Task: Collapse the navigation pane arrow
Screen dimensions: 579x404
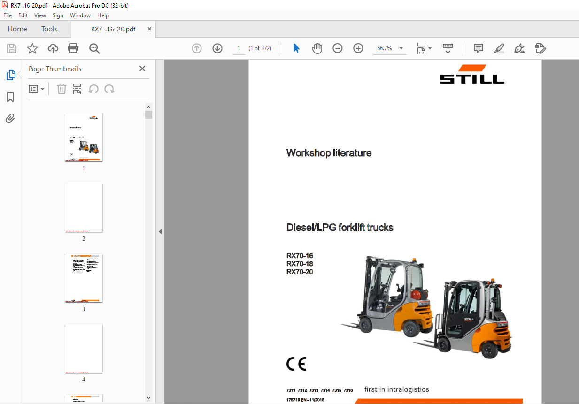Action: (160, 231)
